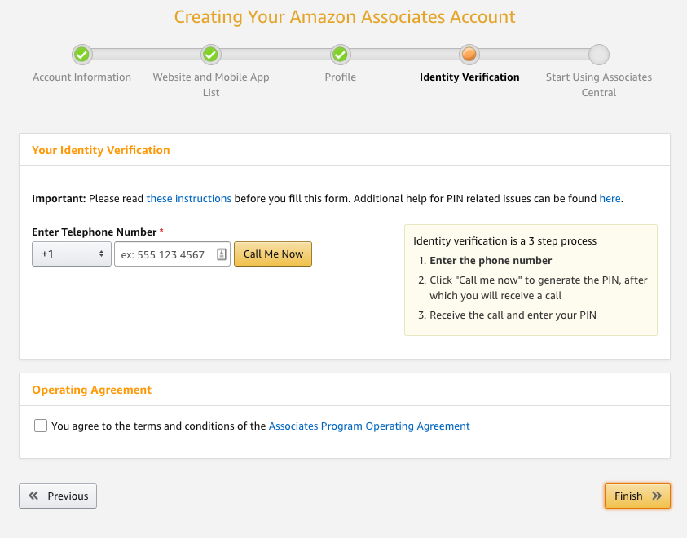Click the double-chevron icon on Previous button
687x538 pixels.
tap(34, 496)
